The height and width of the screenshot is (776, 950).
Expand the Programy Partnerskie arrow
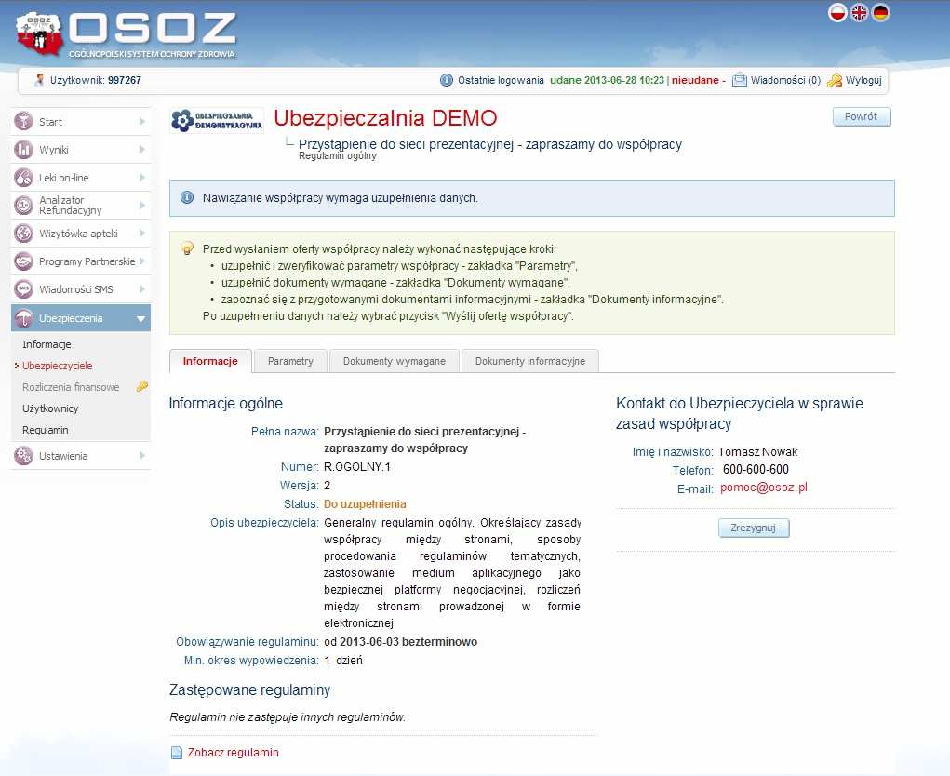click(x=141, y=261)
